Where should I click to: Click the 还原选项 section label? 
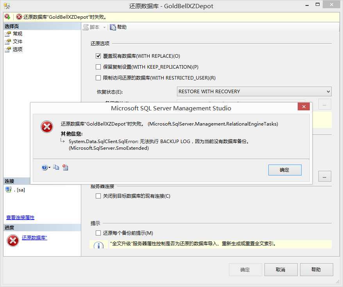(x=100, y=43)
